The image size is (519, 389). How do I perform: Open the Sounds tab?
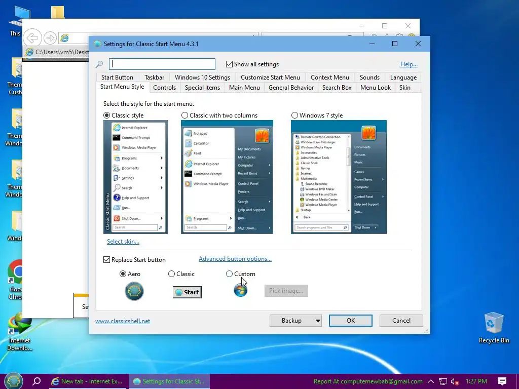369,77
